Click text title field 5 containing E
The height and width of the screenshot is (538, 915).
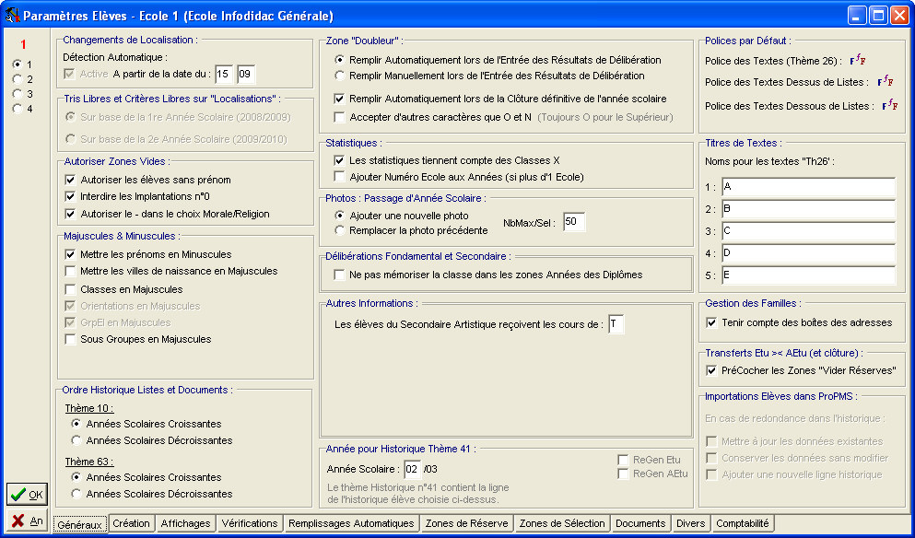tap(808, 275)
